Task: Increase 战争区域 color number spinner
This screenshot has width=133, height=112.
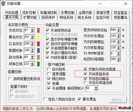Action: (32, 63)
